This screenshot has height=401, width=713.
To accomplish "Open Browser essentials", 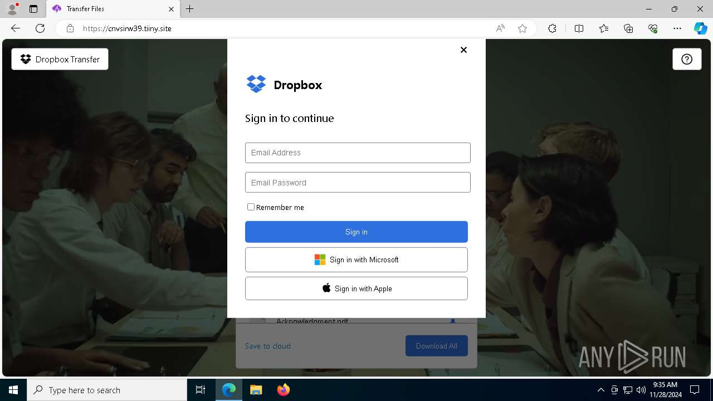I will [653, 28].
